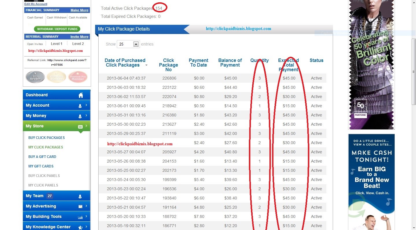
Task: Click the My Team person icon
Action: pyautogui.click(x=80, y=196)
